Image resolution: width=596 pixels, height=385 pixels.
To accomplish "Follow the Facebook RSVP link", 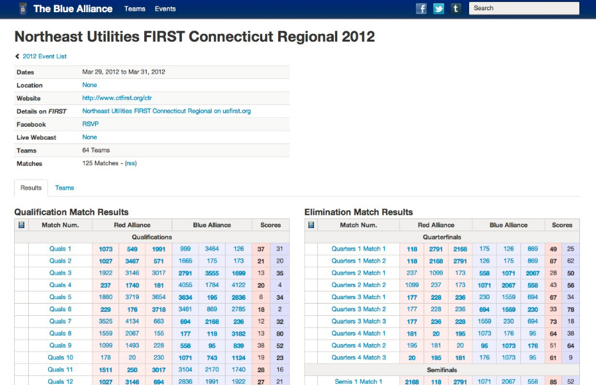I will [90, 124].
